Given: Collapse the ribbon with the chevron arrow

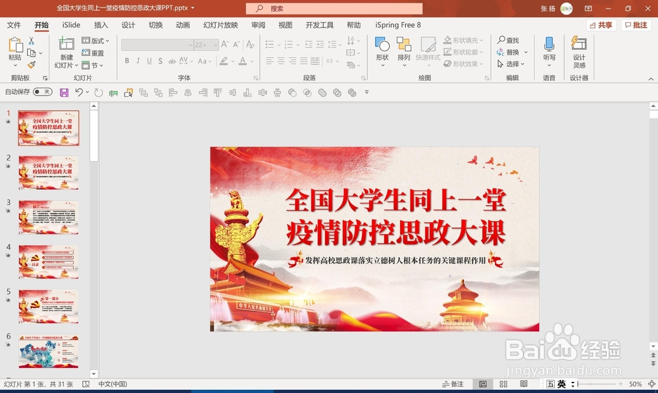Looking at the screenshot, I should 651,79.
